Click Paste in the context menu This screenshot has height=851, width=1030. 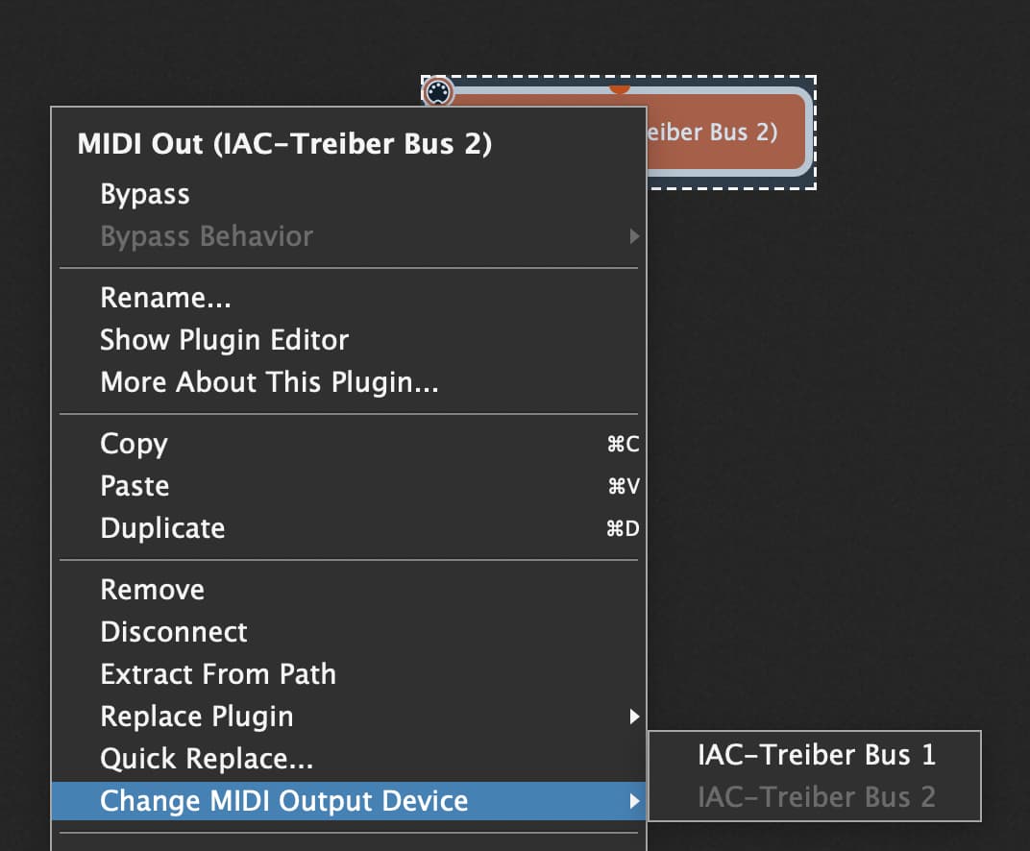135,486
